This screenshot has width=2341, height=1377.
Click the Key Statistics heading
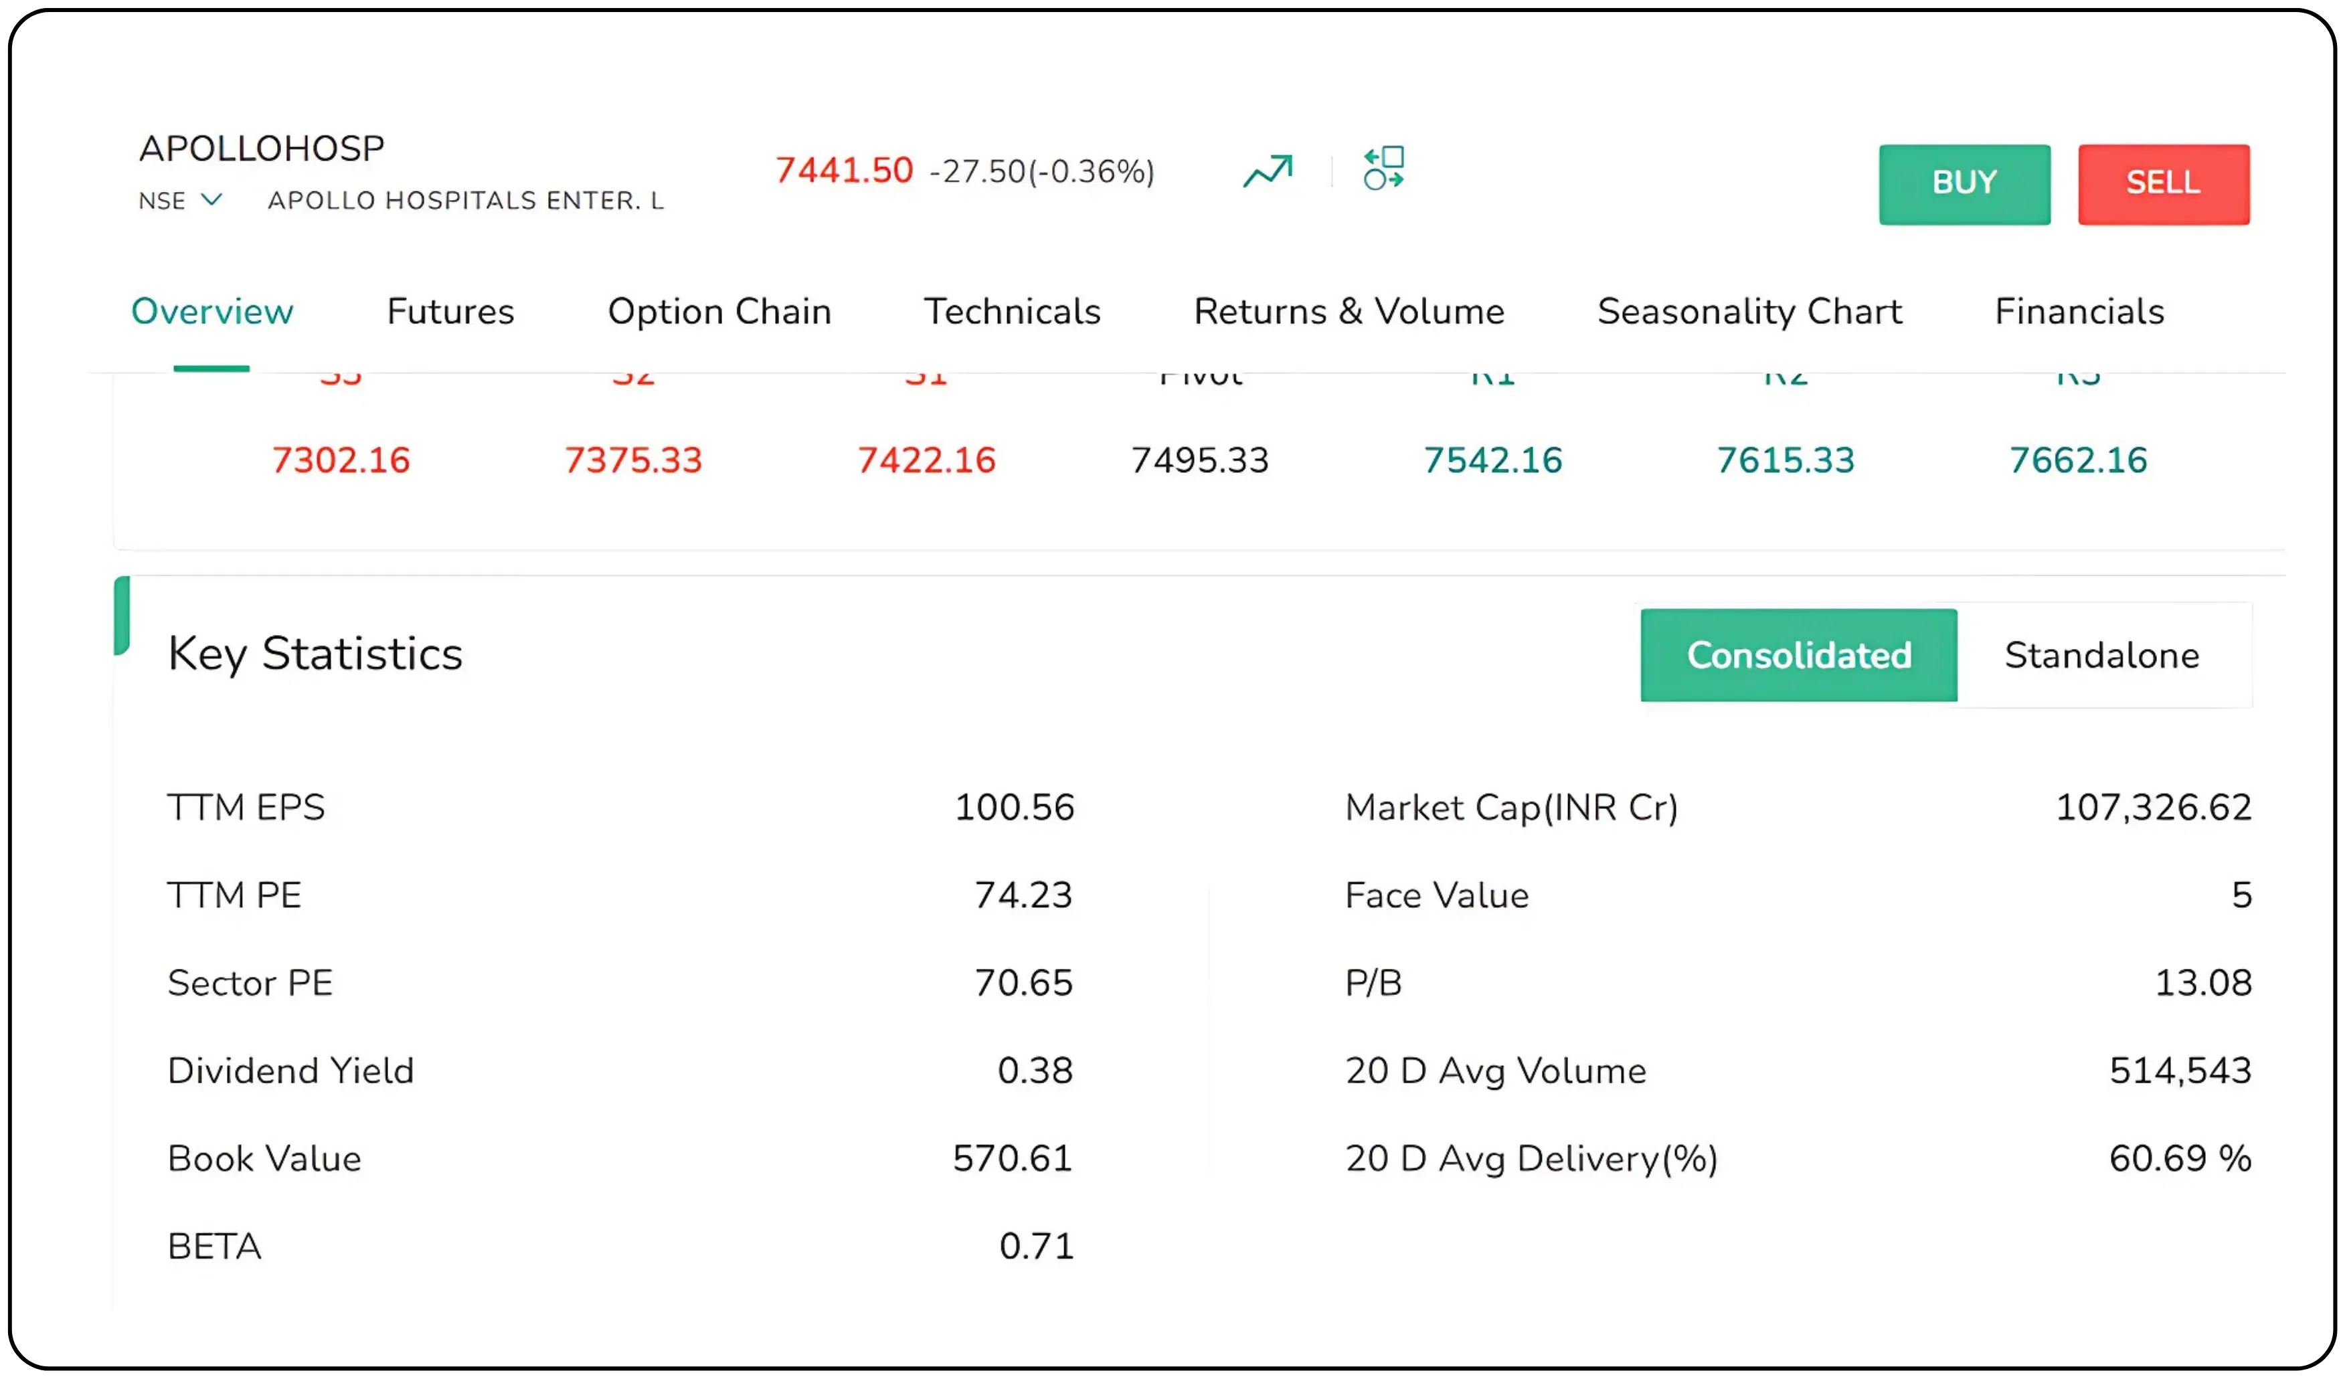(315, 654)
